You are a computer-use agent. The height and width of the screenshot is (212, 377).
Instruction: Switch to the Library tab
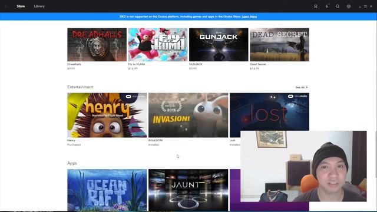(x=39, y=6)
